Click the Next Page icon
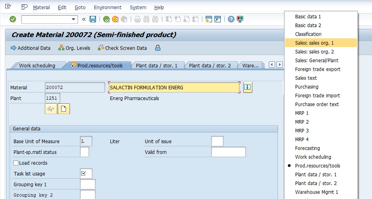 point(186,19)
